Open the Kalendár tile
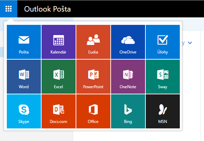The width and height of the screenshot is (204, 141). pos(59,42)
